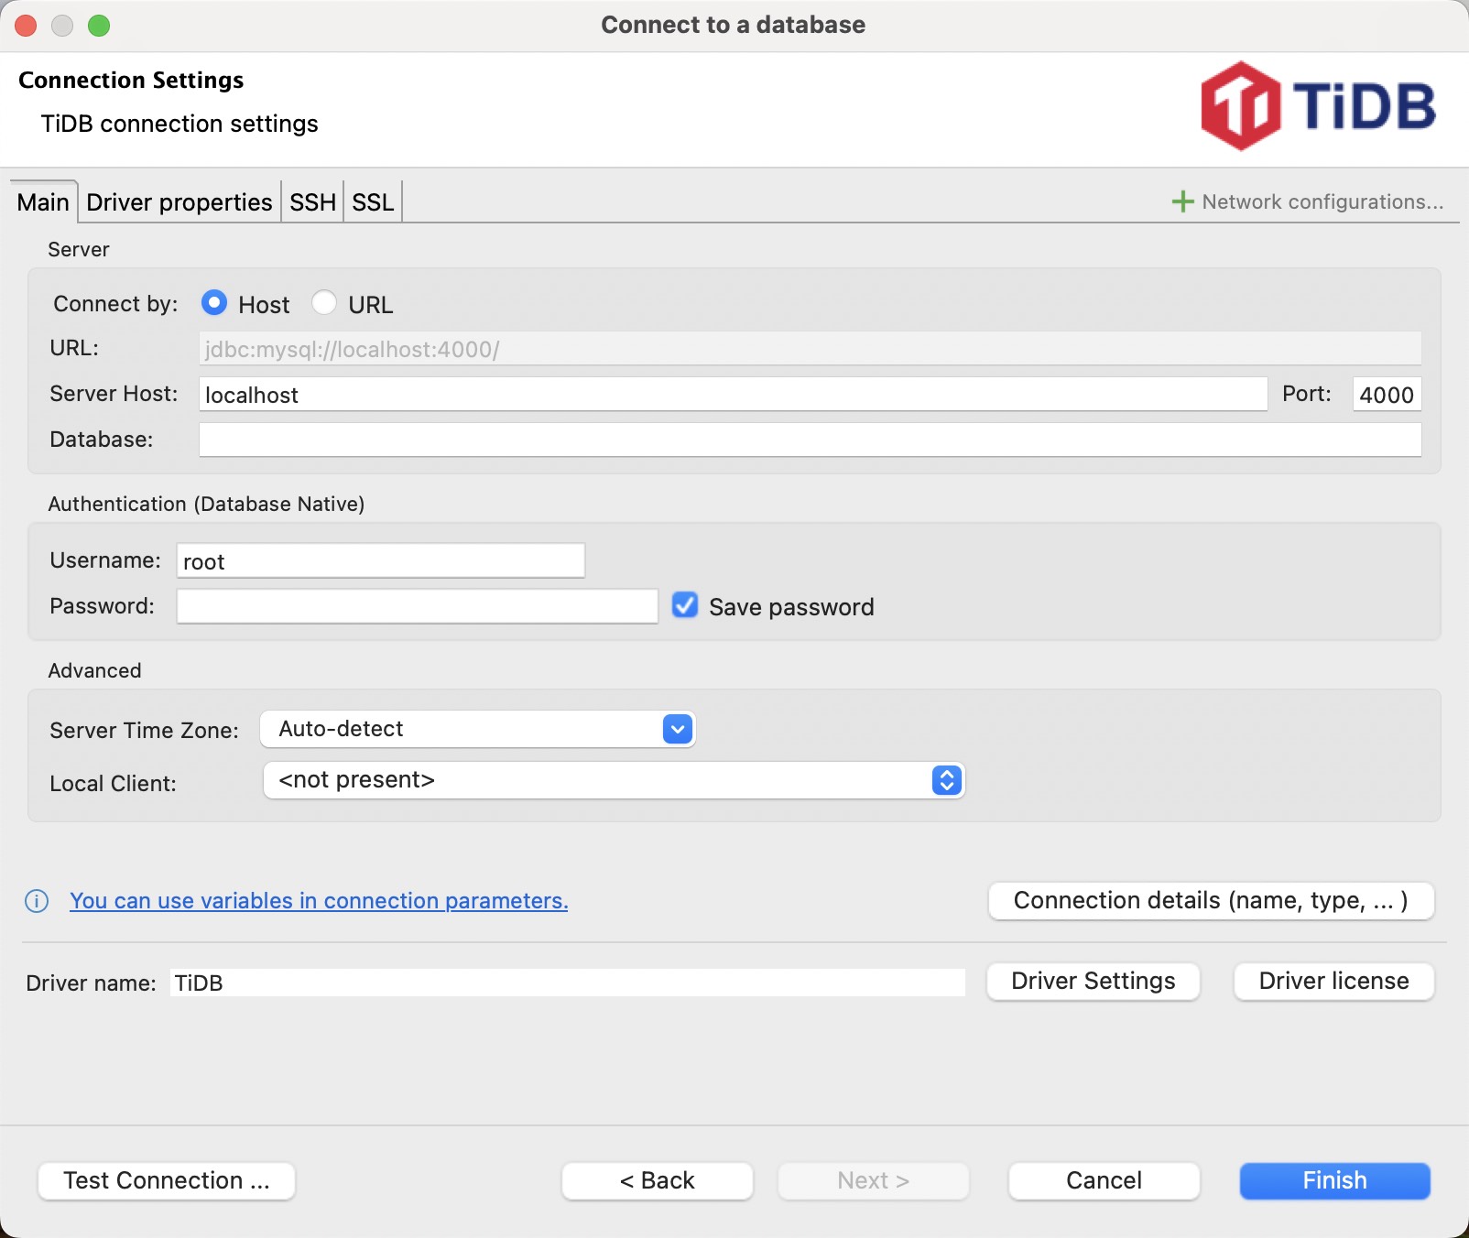The image size is (1469, 1238).
Task: Select the Host radio button
Action: click(214, 303)
